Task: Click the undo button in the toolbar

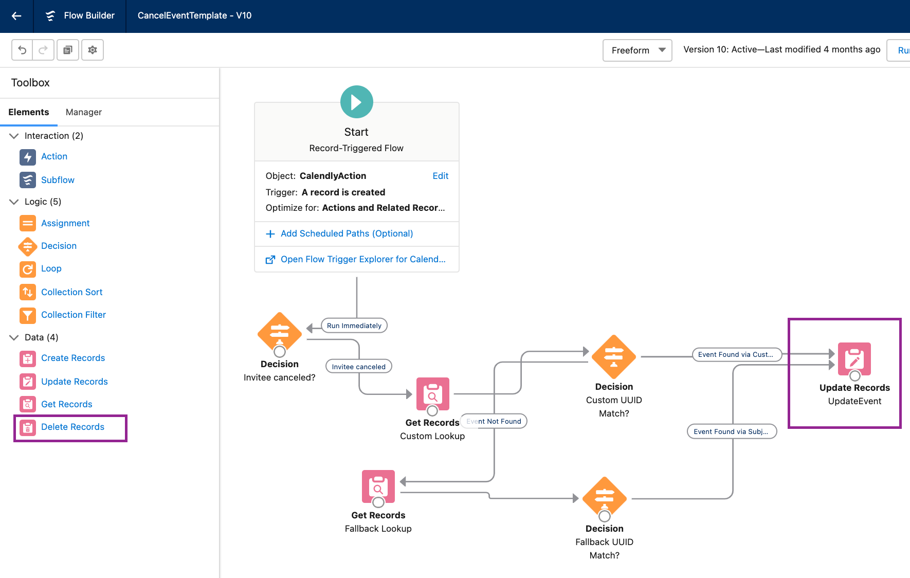Action: click(x=22, y=50)
